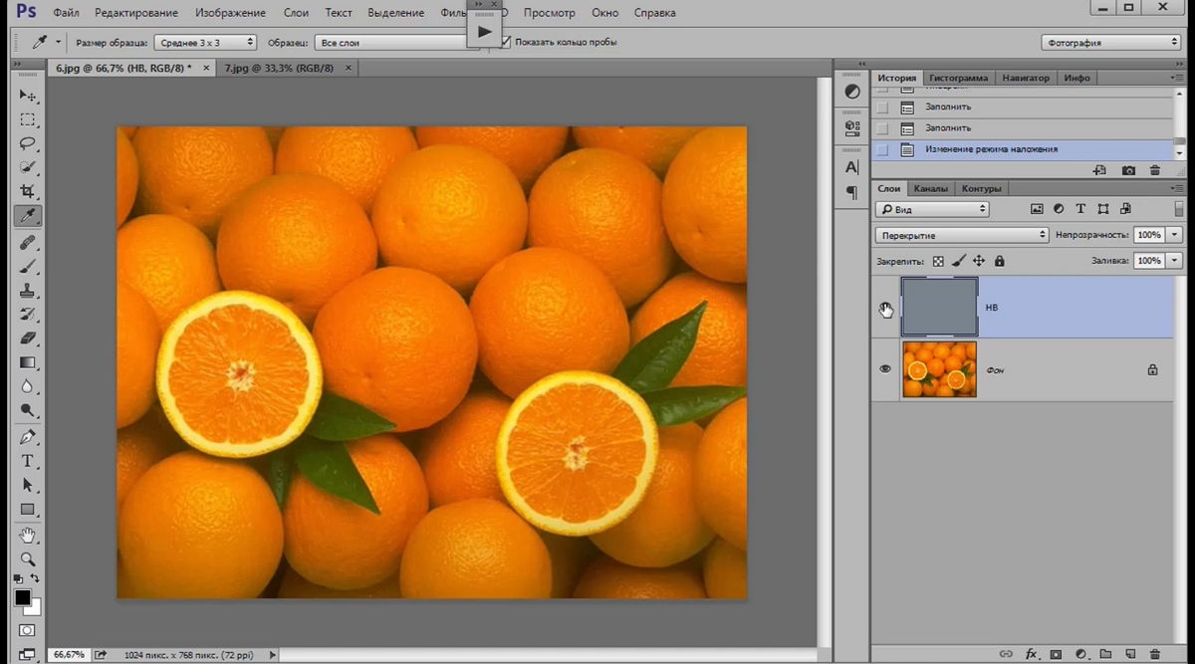Select the Path Selection tool
The height and width of the screenshot is (664, 1195).
pos(27,485)
